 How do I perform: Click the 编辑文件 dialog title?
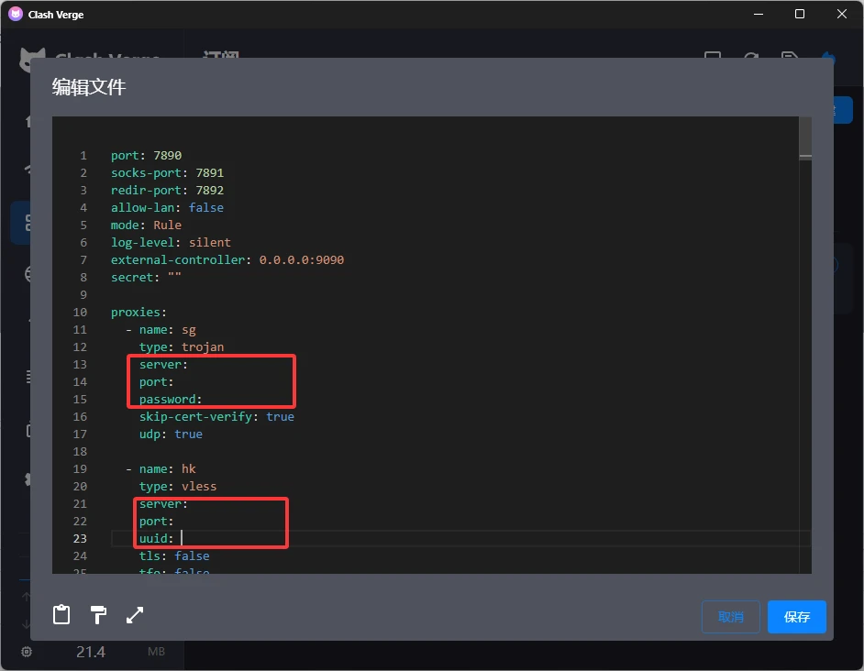click(89, 87)
